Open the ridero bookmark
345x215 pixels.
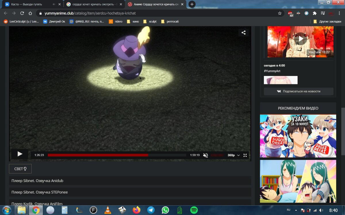tap(116, 21)
